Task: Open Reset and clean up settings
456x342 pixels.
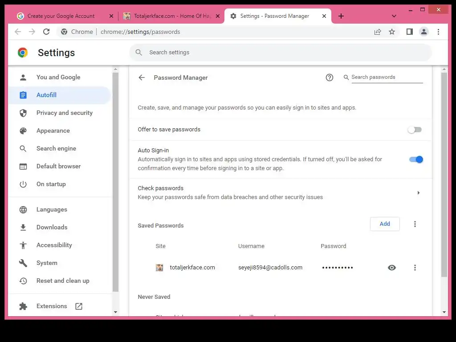Action: [x=60, y=281]
